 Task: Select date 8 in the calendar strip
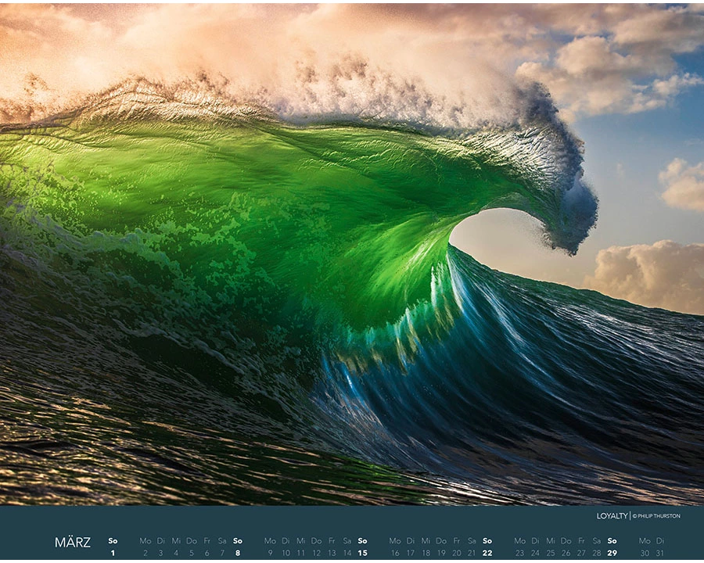pyautogui.click(x=238, y=553)
